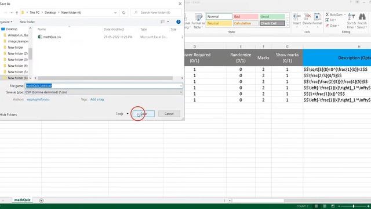The width and height of the screenshot is (371, 209).
Task: Click the file list horizontal scrollbar
Action: coord(106,78)
